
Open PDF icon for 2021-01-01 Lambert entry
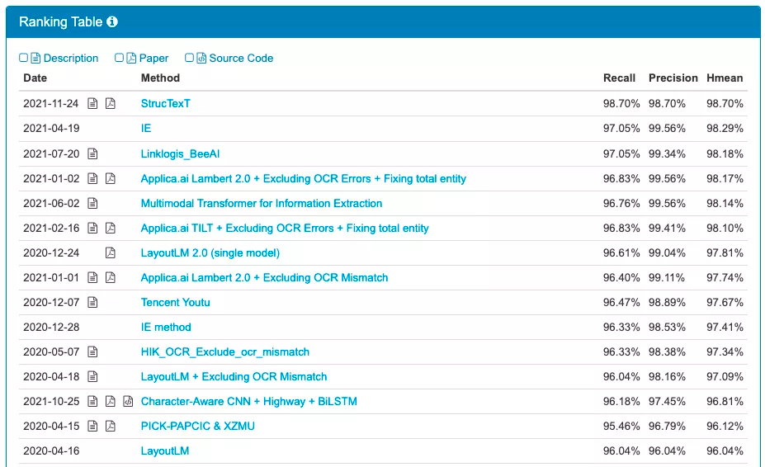(111, 278)
